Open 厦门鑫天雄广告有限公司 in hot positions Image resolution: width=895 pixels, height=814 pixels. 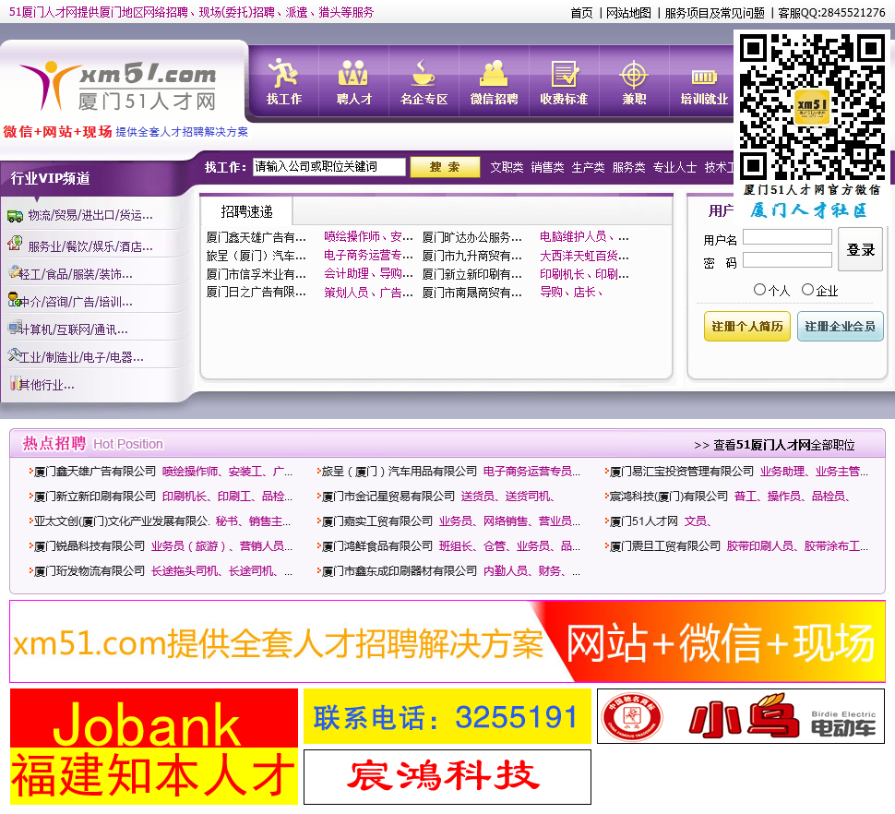(95, 472)
